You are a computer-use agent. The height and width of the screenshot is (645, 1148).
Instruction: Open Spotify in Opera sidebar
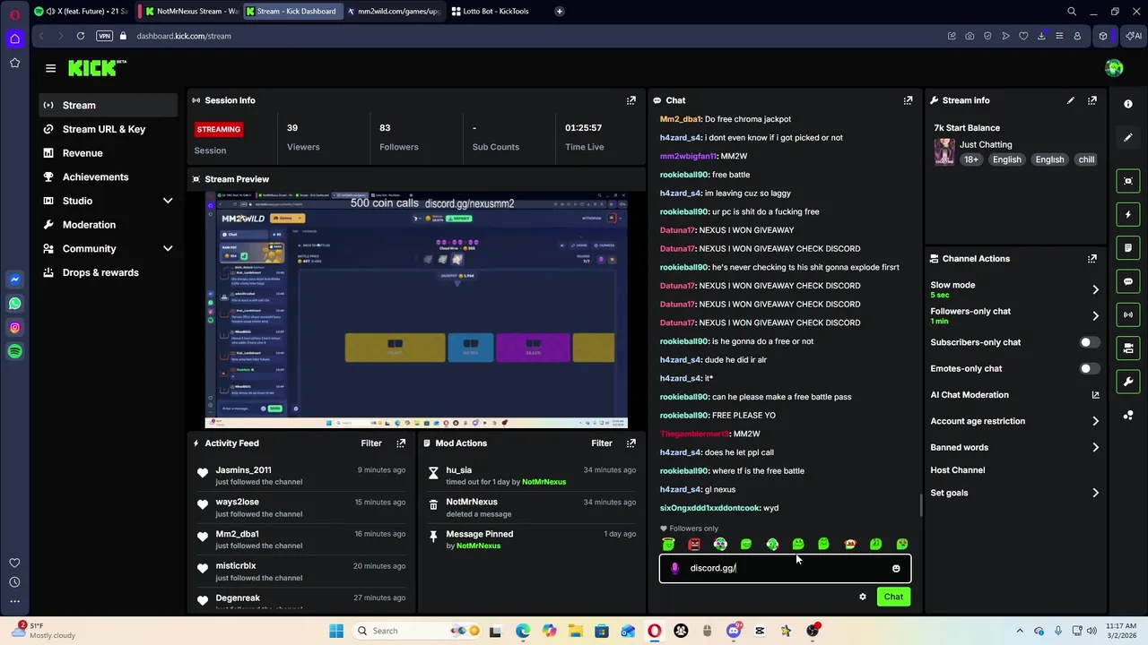click(x=14, y=351)
